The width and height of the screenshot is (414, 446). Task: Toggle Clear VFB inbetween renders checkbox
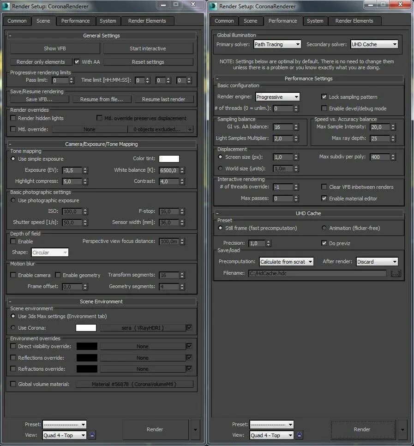coord(324,187)
